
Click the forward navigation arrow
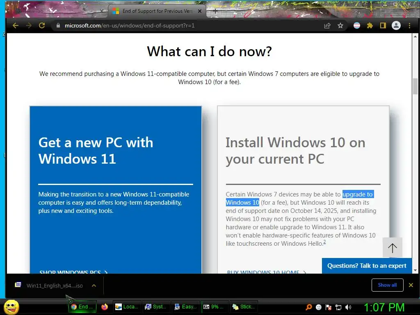coord(29,25)
